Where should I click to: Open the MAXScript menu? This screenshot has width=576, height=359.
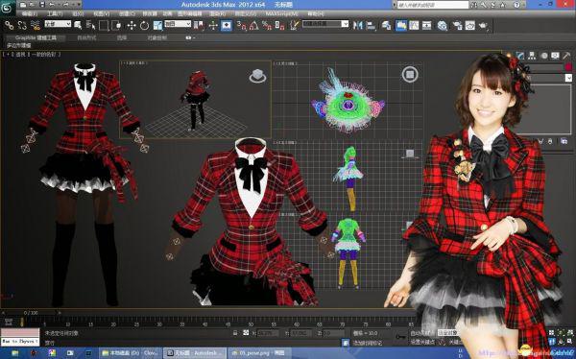[282, 13]
